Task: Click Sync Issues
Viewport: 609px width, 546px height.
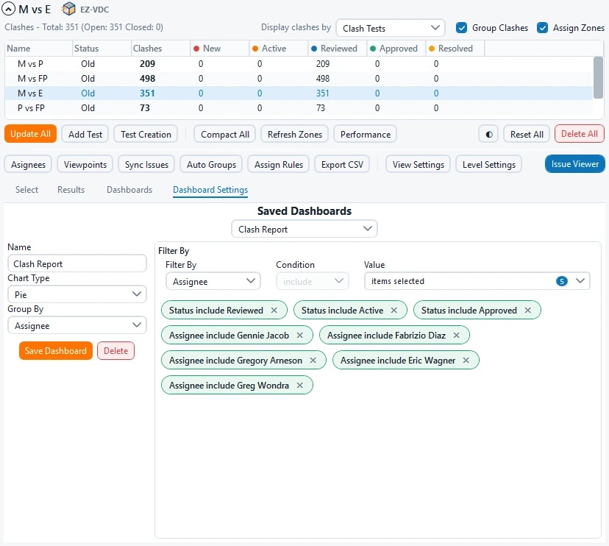Action: 146,164
